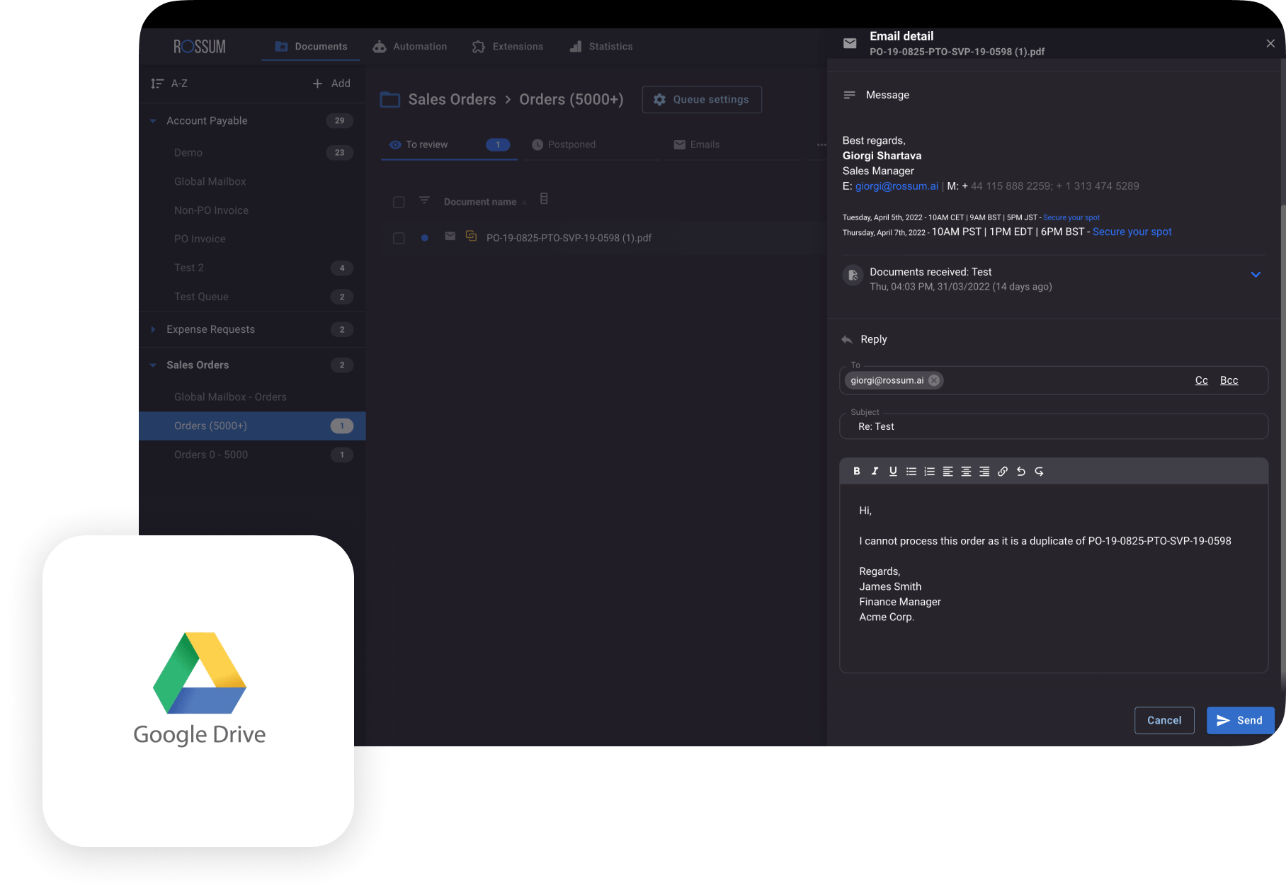Click into the reply message body
Screen dimensions: 1286x895
click(1054, 578)
